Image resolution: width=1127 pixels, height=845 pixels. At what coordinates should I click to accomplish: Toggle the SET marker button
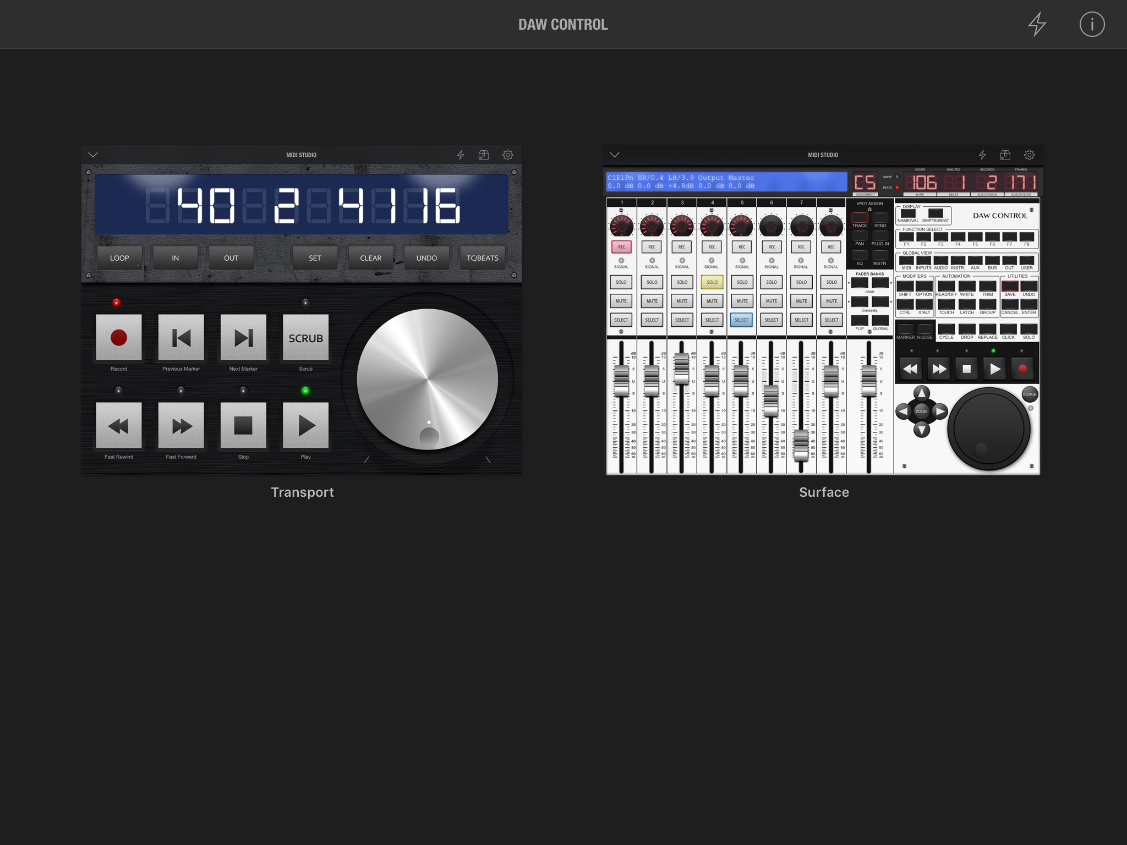point(314,259)
